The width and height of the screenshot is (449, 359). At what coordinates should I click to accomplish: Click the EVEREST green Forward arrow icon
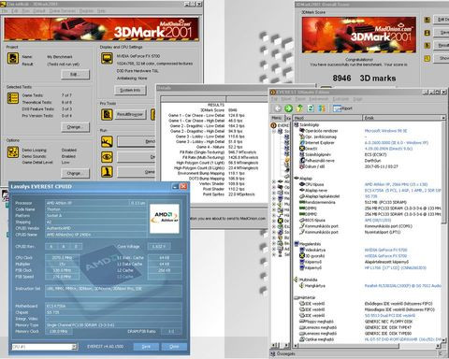pyautogui.click(x=288, y=108)
